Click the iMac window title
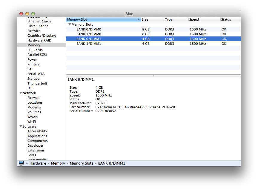 pos(129,14)
